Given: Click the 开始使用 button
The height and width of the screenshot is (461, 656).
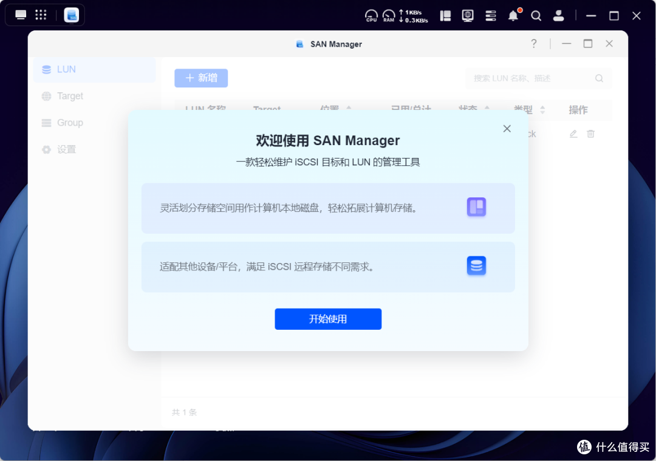Looking at the screenshot, I should point(328,319).
